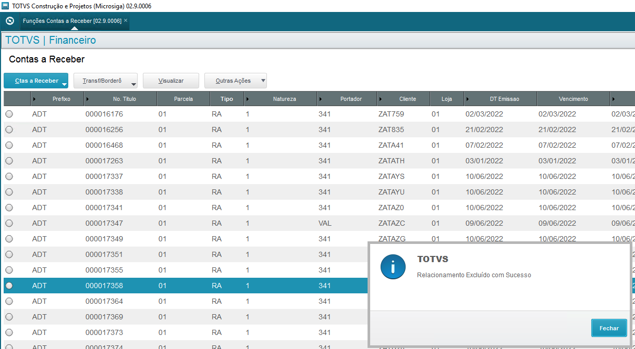Click the TOTVS | Financeiro module title
The height and width of the screenshot is (349, 635).
[x=51, y=40]
